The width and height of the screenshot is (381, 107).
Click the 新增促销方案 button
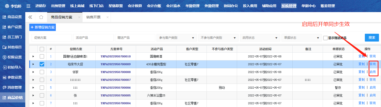tap(42, 27)
